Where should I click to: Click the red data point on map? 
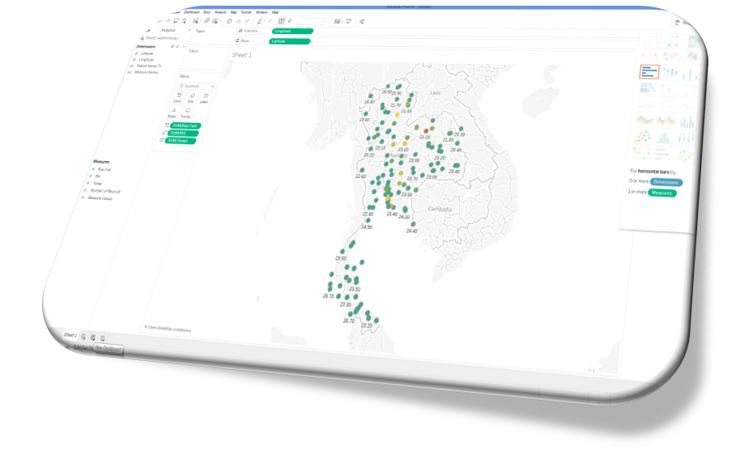426,131
